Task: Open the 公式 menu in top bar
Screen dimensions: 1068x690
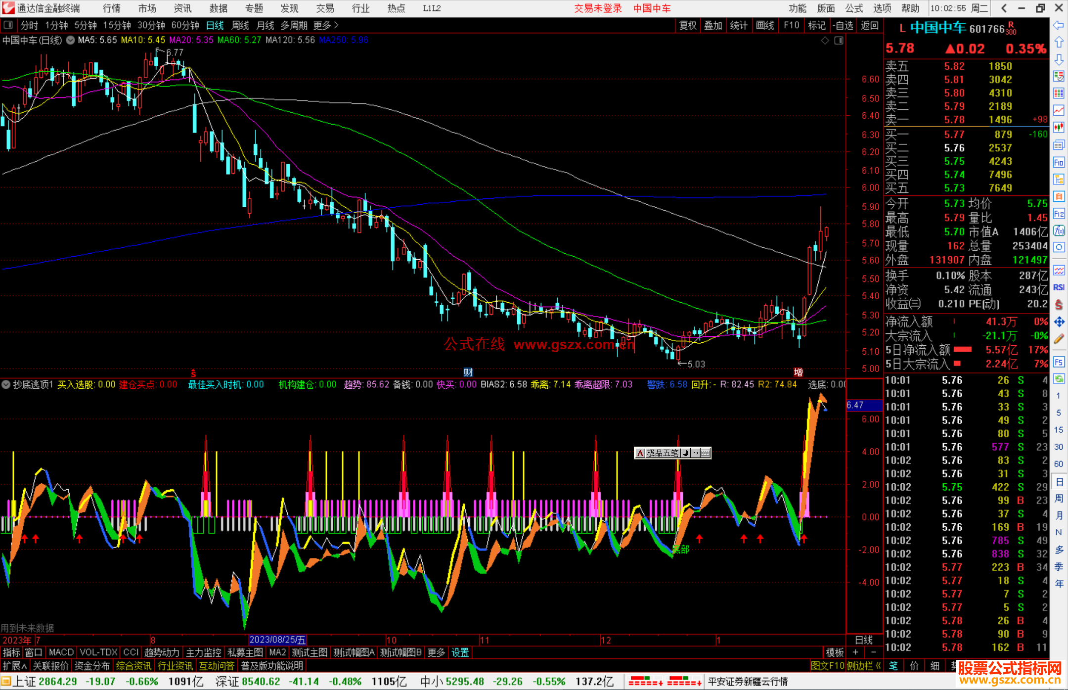Action: pos(854,8)
